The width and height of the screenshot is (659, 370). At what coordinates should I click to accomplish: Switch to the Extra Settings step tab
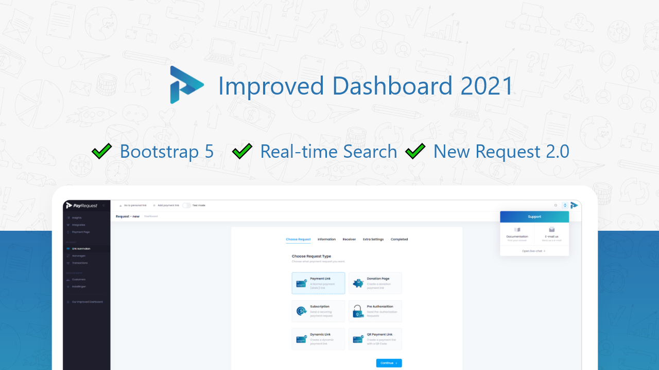coord(373,239)
